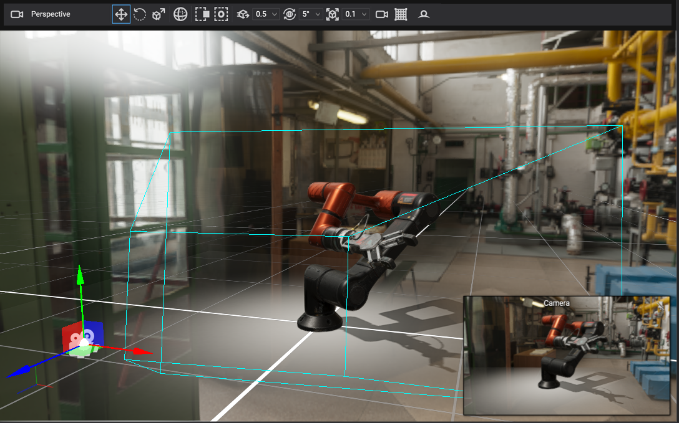679x423 pixels.
Task: Click the camera settings icon in toolbar
Action: [382, 14]
